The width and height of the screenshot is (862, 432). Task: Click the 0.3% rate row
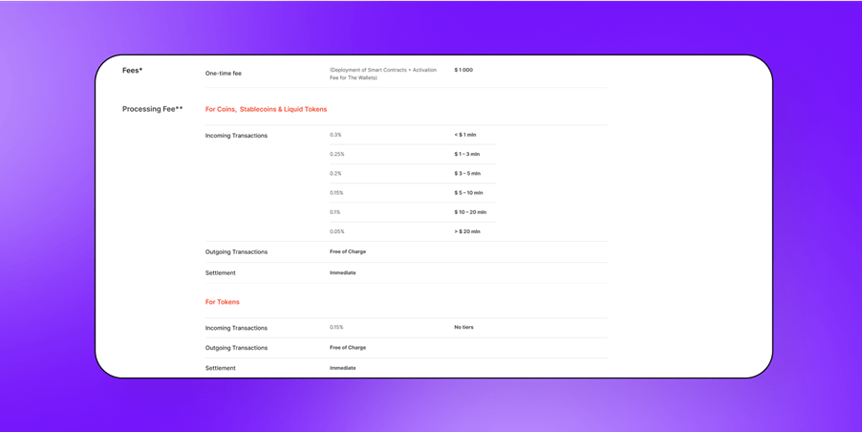point(335,135)
